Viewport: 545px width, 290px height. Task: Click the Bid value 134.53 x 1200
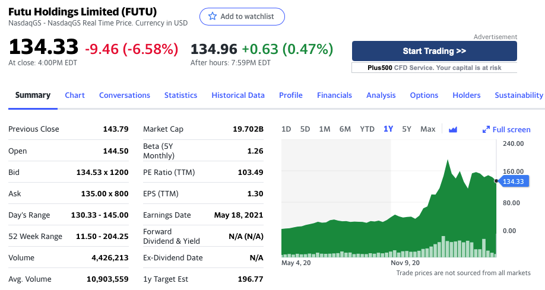tap(103, 172)
